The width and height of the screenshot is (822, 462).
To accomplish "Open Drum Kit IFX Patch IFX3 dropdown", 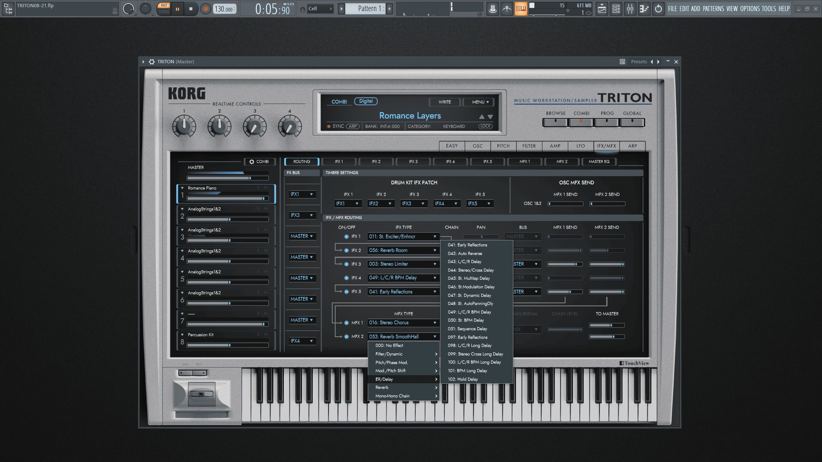I will click(x=414, y=204).
